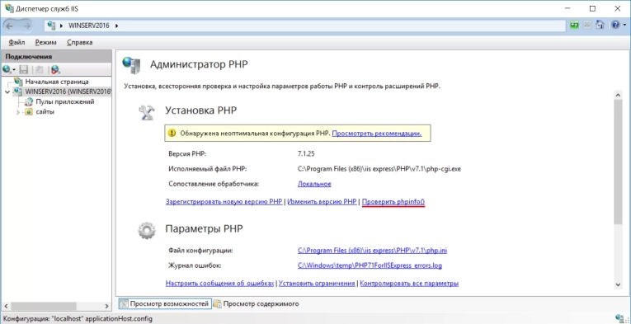The height and width of the screenshot is (324, 631).
Task: Click the Администратор PHP globe icon
Action: (x=132, y=64)
